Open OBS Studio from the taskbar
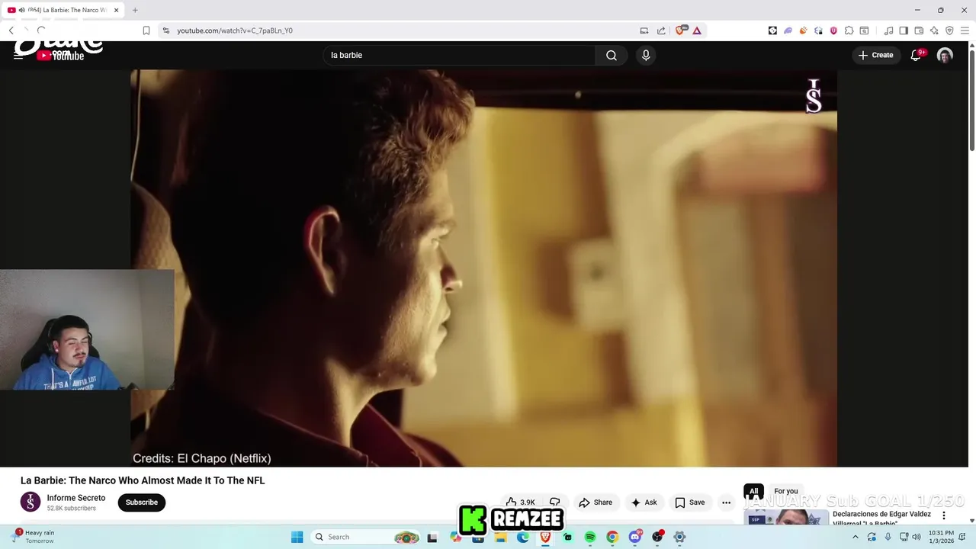 click(x=657, y=537)
